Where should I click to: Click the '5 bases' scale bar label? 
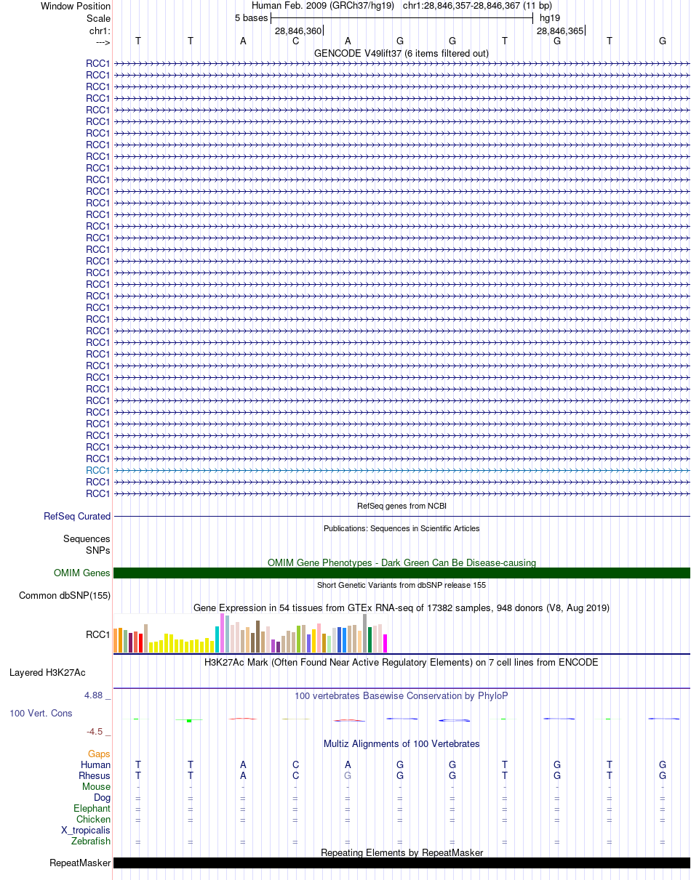(x=251, y=18)
